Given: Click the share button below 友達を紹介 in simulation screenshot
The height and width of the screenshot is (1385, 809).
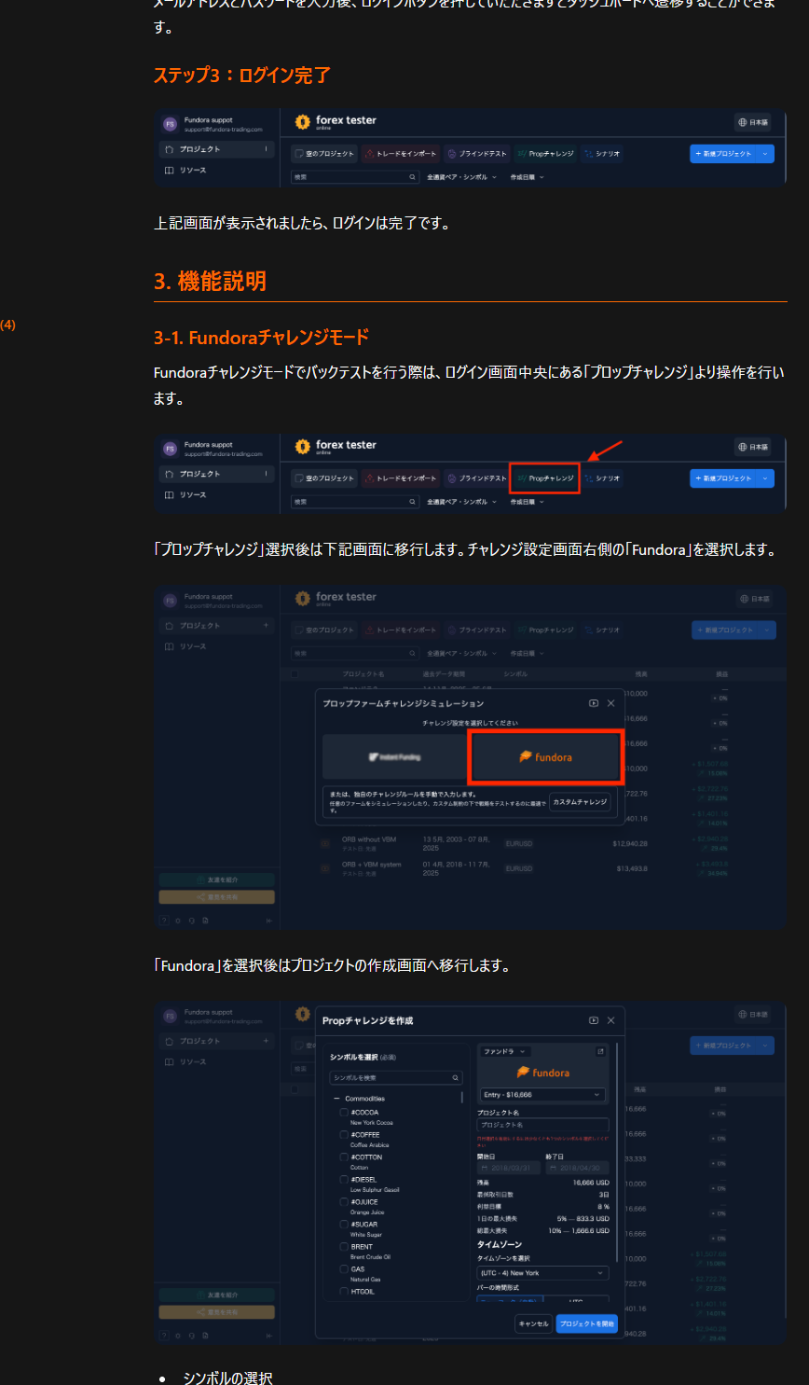Looking at the screenshot, I should coord(217,897).
